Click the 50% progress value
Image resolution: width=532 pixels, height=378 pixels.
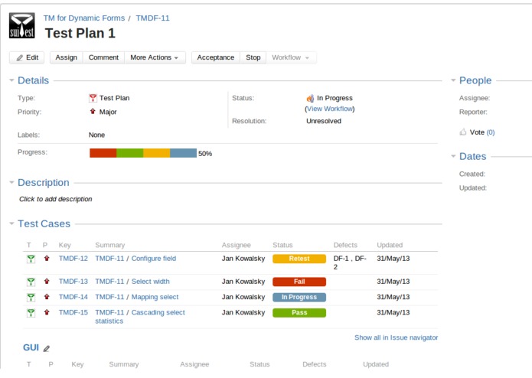(x=205, y=154)
